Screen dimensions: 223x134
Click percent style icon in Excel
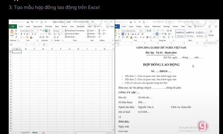(x=59, y=34)
